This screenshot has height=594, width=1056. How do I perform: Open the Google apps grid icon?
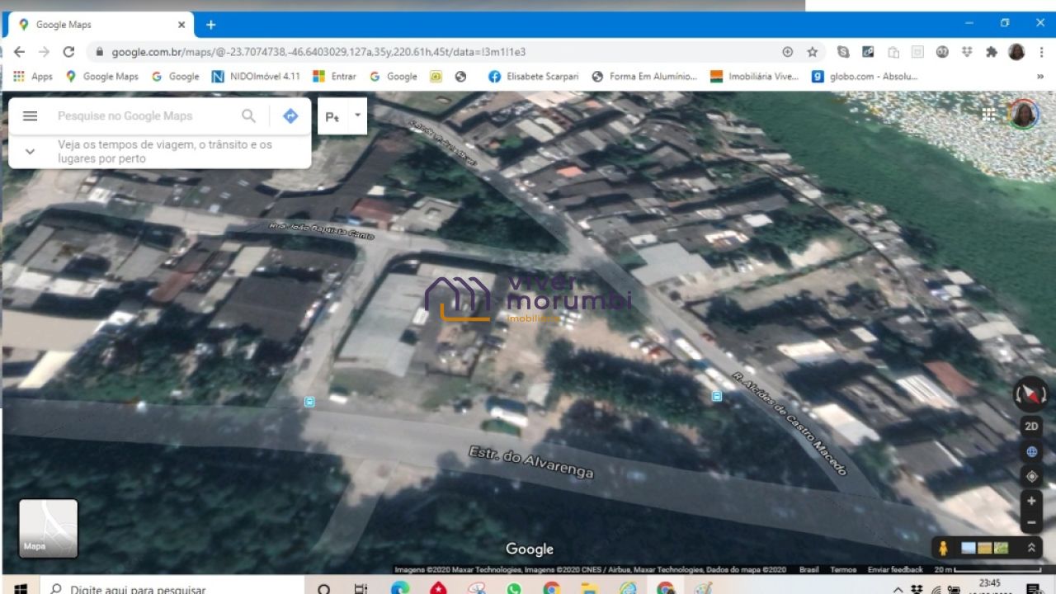[x=988, y=115]
